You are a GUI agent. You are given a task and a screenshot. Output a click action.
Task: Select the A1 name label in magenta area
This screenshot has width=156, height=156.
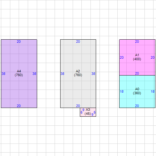pyautogui.click(x=137, y=55)
